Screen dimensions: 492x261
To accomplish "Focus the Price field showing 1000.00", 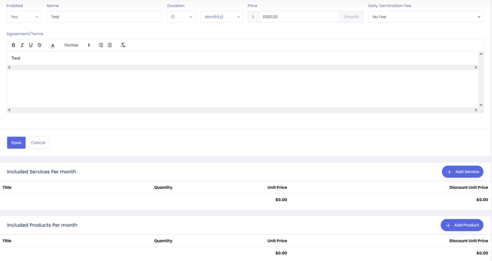I will click(299, 17).
